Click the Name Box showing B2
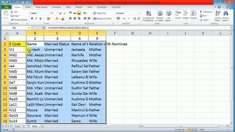This screenshot has width=235, height=132. (x=14, y=28)
